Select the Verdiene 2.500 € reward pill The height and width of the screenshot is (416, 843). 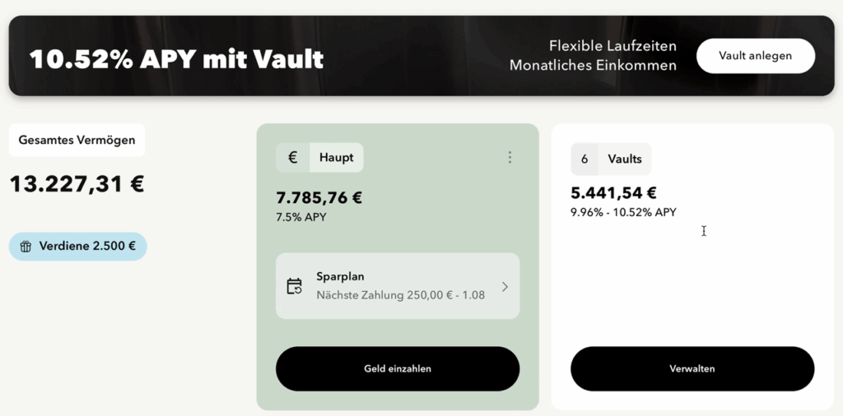78,247
